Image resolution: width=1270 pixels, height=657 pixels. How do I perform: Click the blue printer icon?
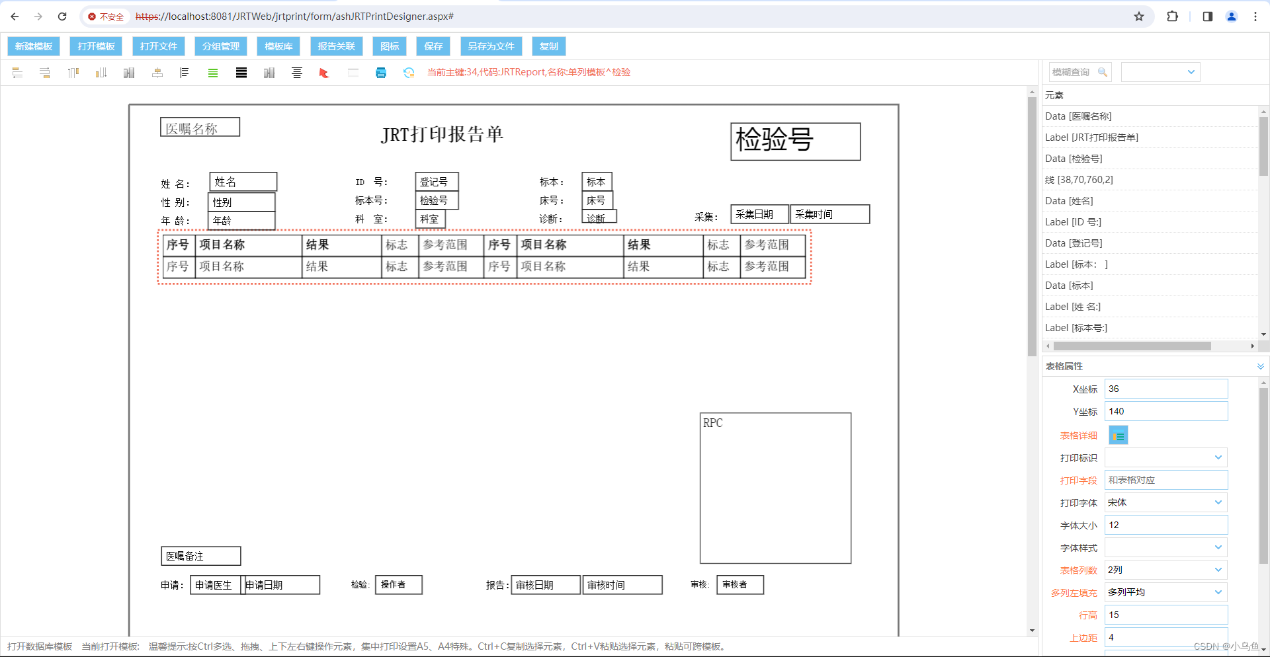point(381,73)
